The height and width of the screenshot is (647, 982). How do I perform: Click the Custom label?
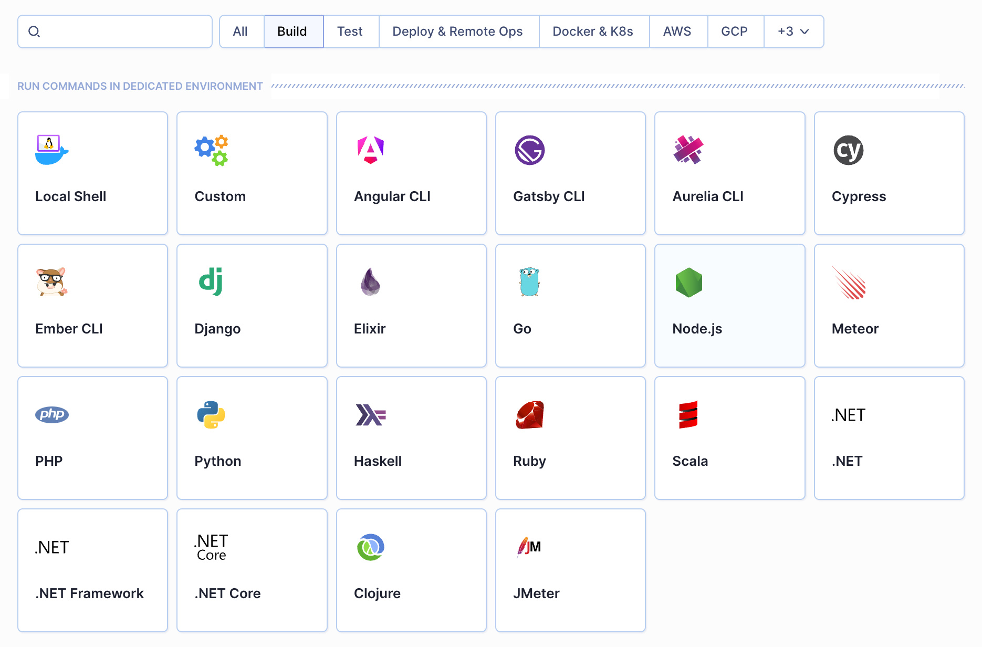pos(220,196)
